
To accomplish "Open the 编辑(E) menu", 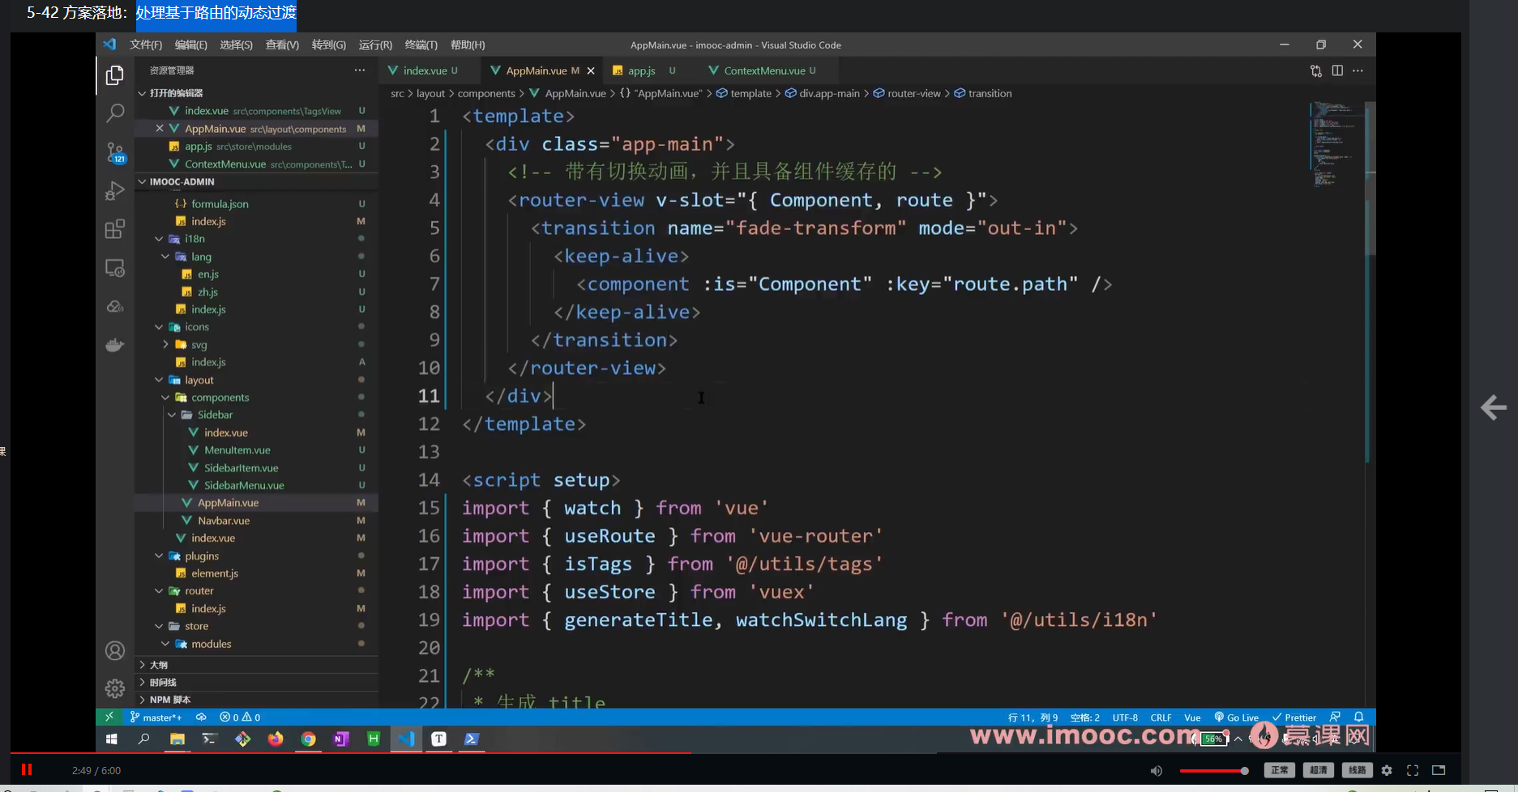I will [191, 45].
